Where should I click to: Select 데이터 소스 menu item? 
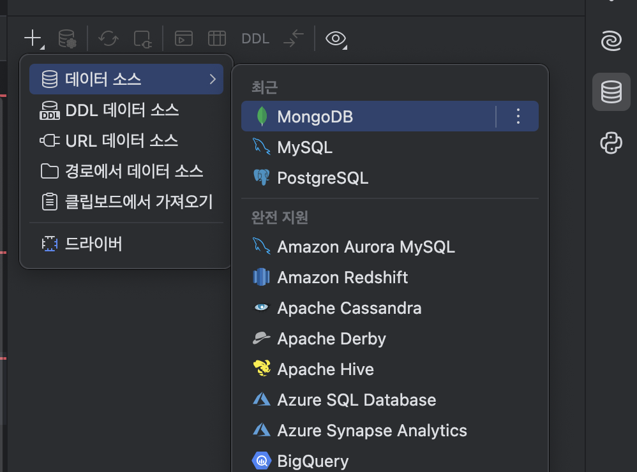(x=126, y=79)
